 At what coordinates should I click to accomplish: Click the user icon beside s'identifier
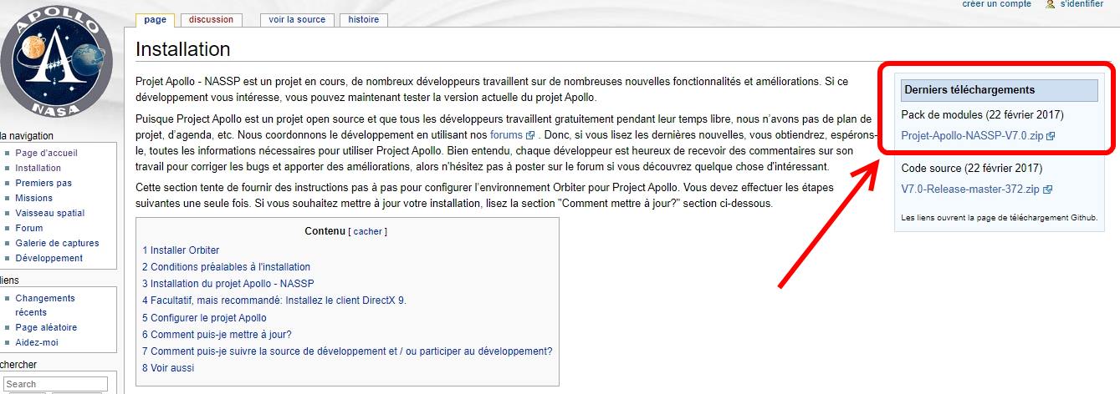tap(1050, 4)
